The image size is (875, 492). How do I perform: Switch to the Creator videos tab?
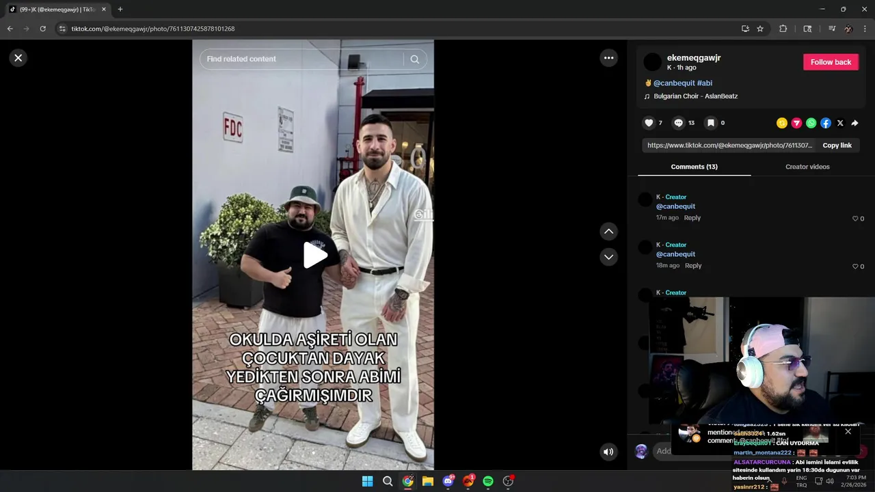click(x=807, y=167)
